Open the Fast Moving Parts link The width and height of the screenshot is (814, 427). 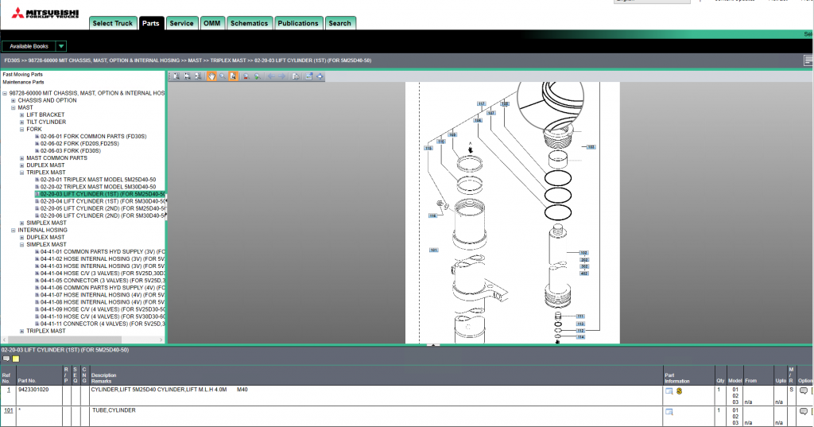pyautogui.click(x=23, y=75)
